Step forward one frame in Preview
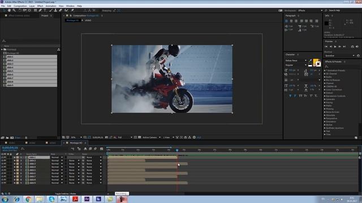 [339, 46]
